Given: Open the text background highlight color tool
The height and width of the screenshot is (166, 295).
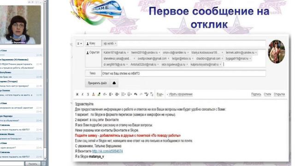Looking at the screenshot, I should 99,94.
